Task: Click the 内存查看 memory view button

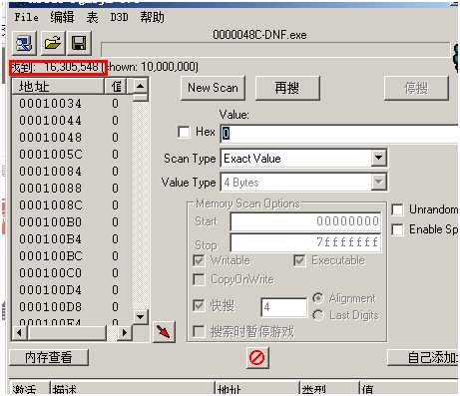Action: click(49, 358)
